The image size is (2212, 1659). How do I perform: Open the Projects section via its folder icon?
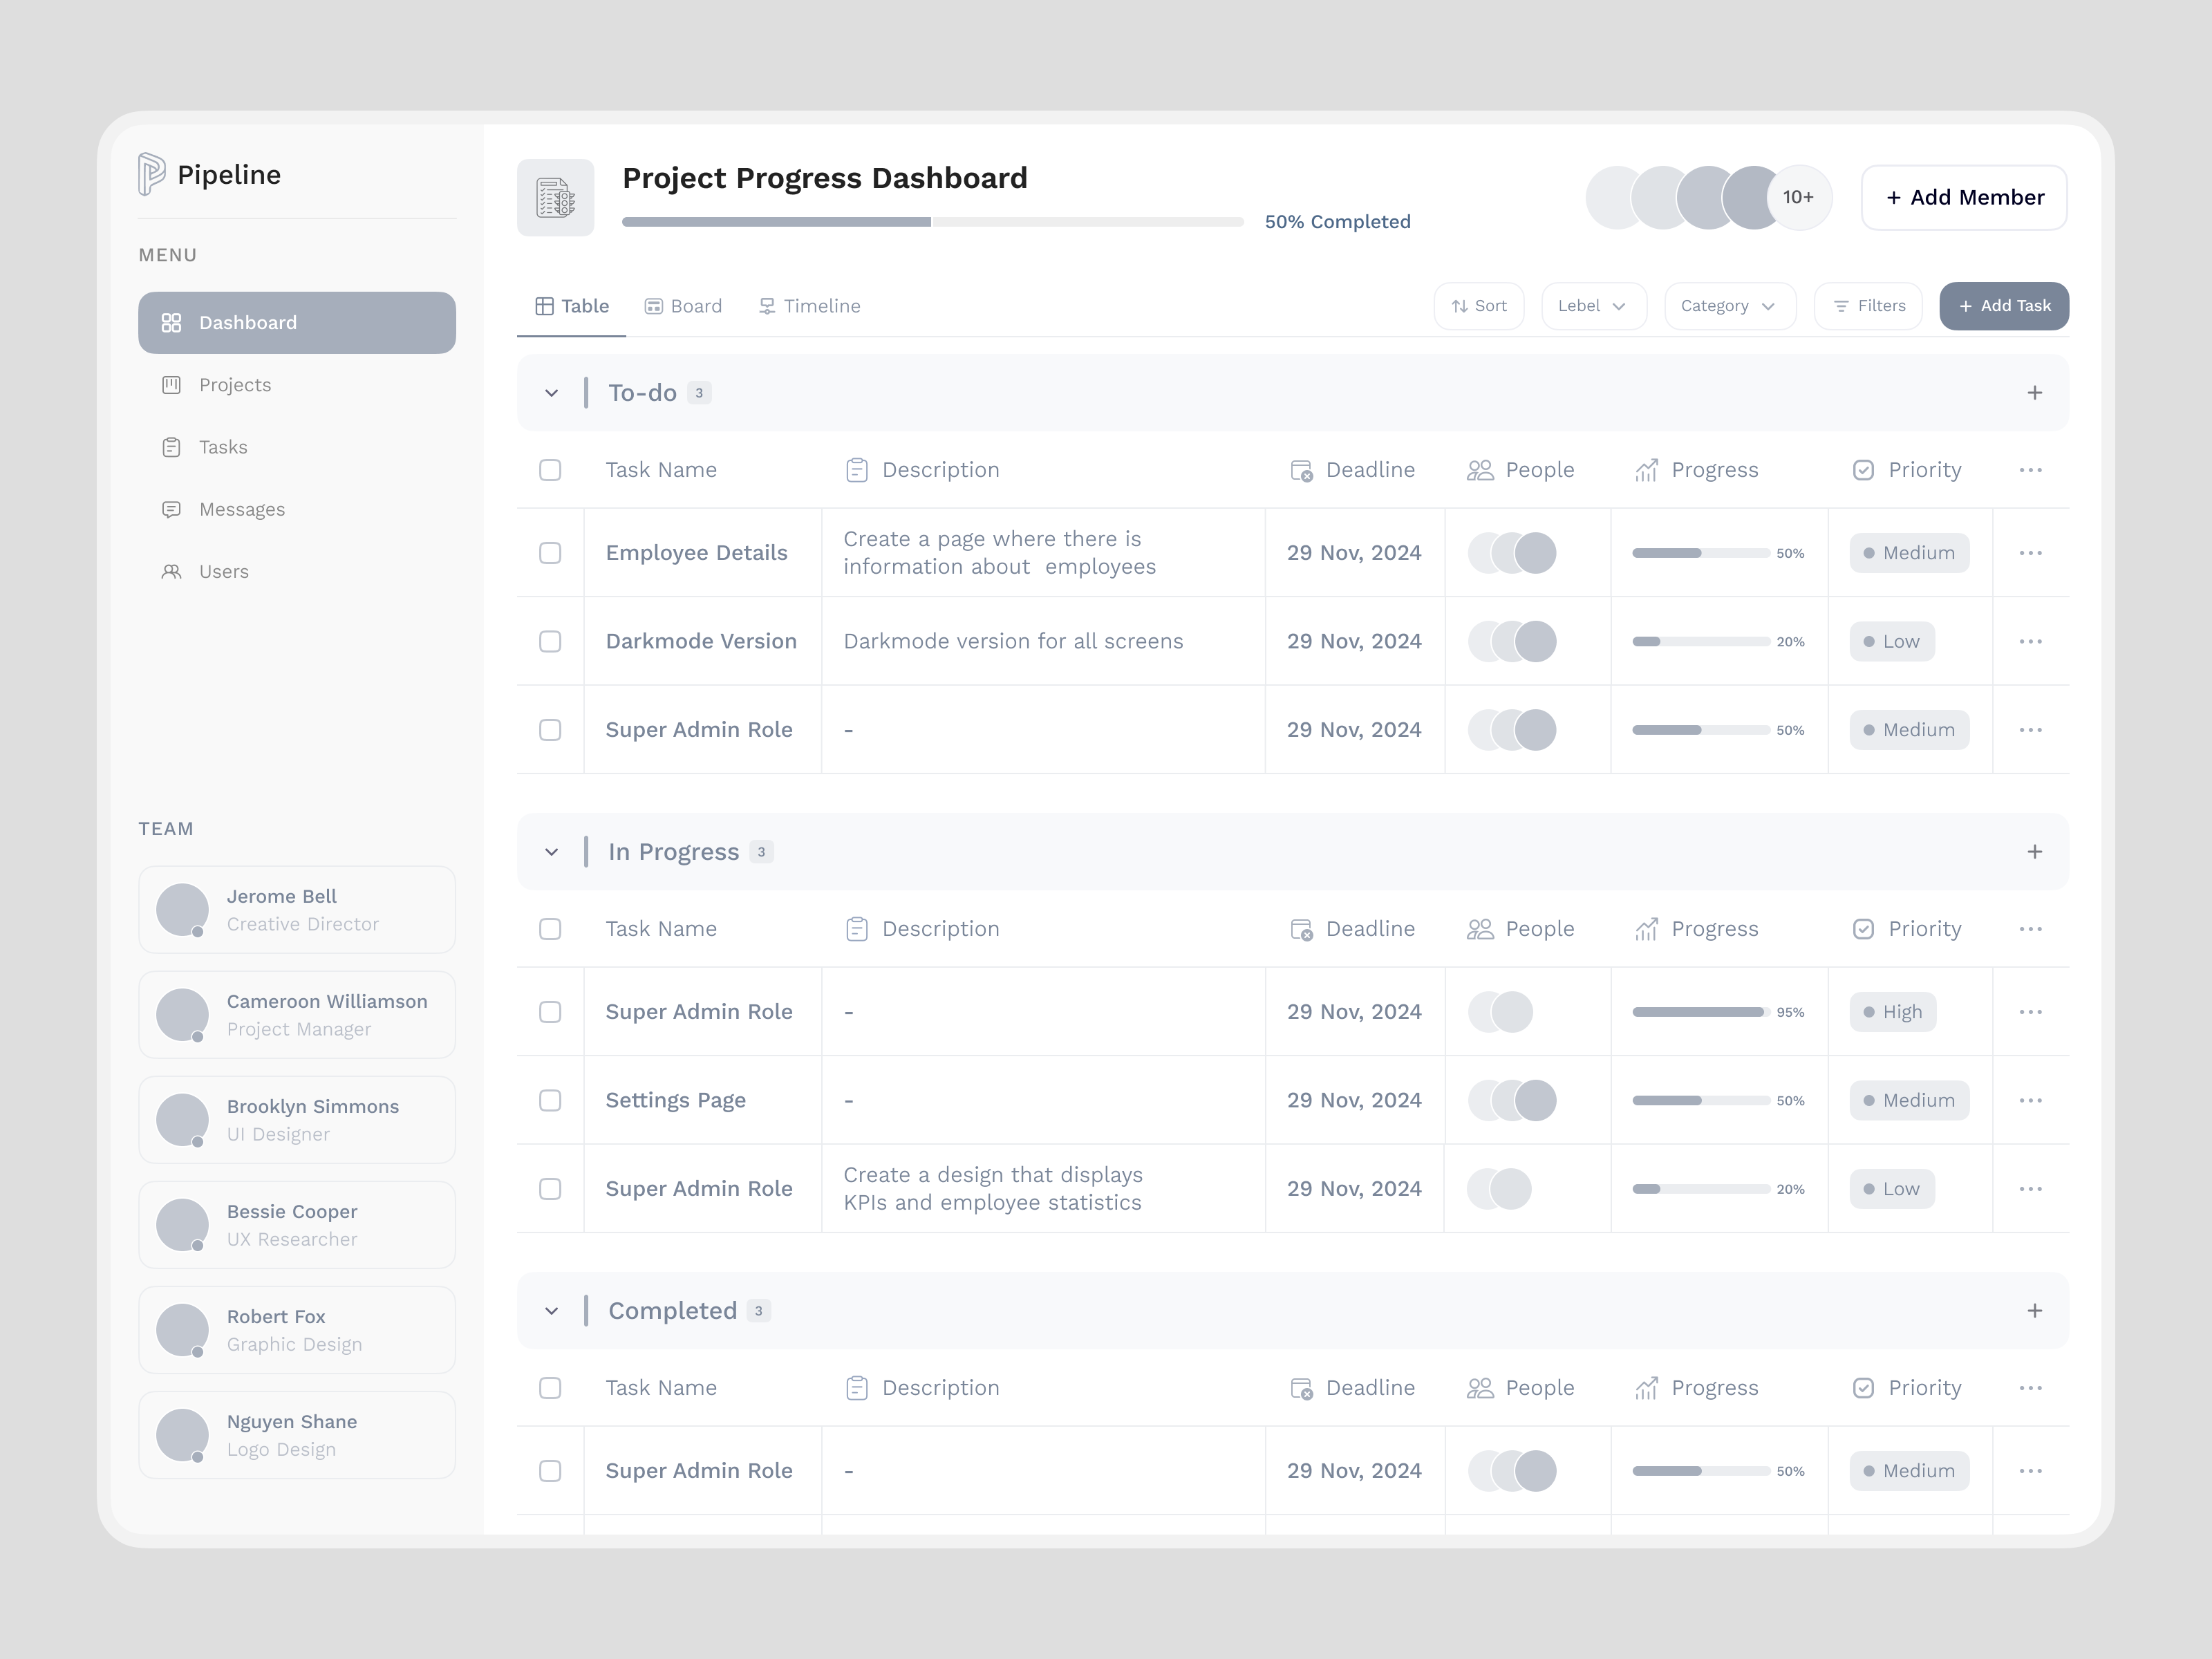click(172, 385)
